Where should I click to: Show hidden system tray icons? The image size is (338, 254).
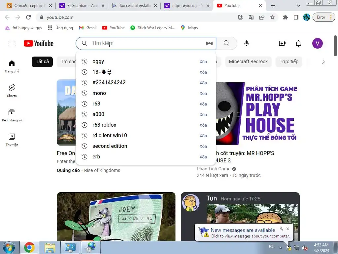(281, 248)
